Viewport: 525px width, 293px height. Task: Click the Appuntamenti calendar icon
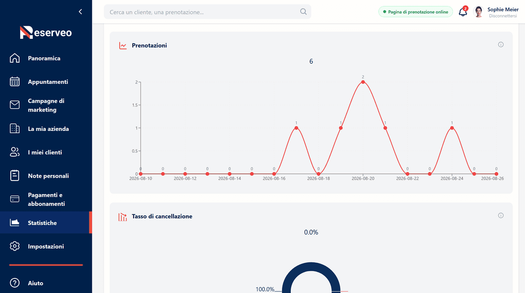click(15, 81)
